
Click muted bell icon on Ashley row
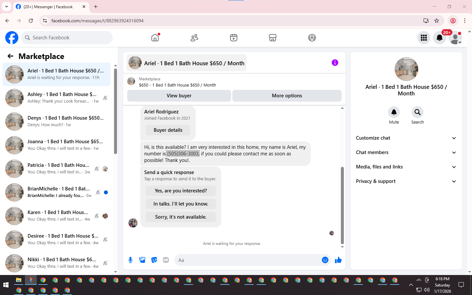pyautogui.click(x=105, y=98)
